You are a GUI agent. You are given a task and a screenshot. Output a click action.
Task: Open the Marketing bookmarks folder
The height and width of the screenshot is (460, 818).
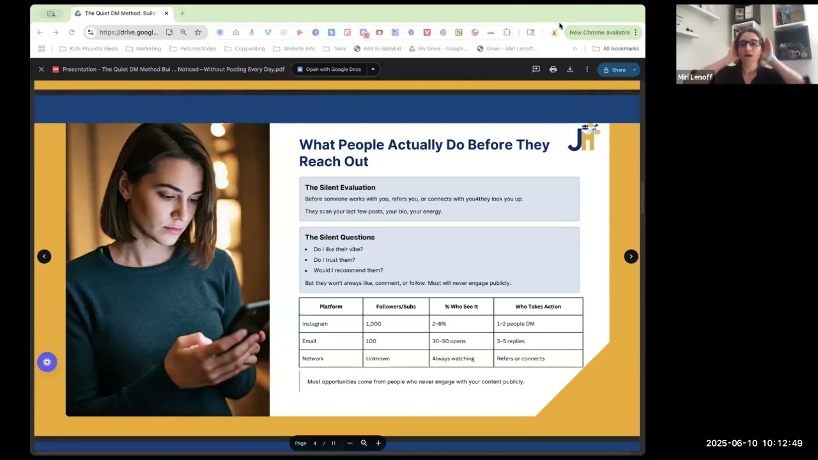tap(143, 49)
